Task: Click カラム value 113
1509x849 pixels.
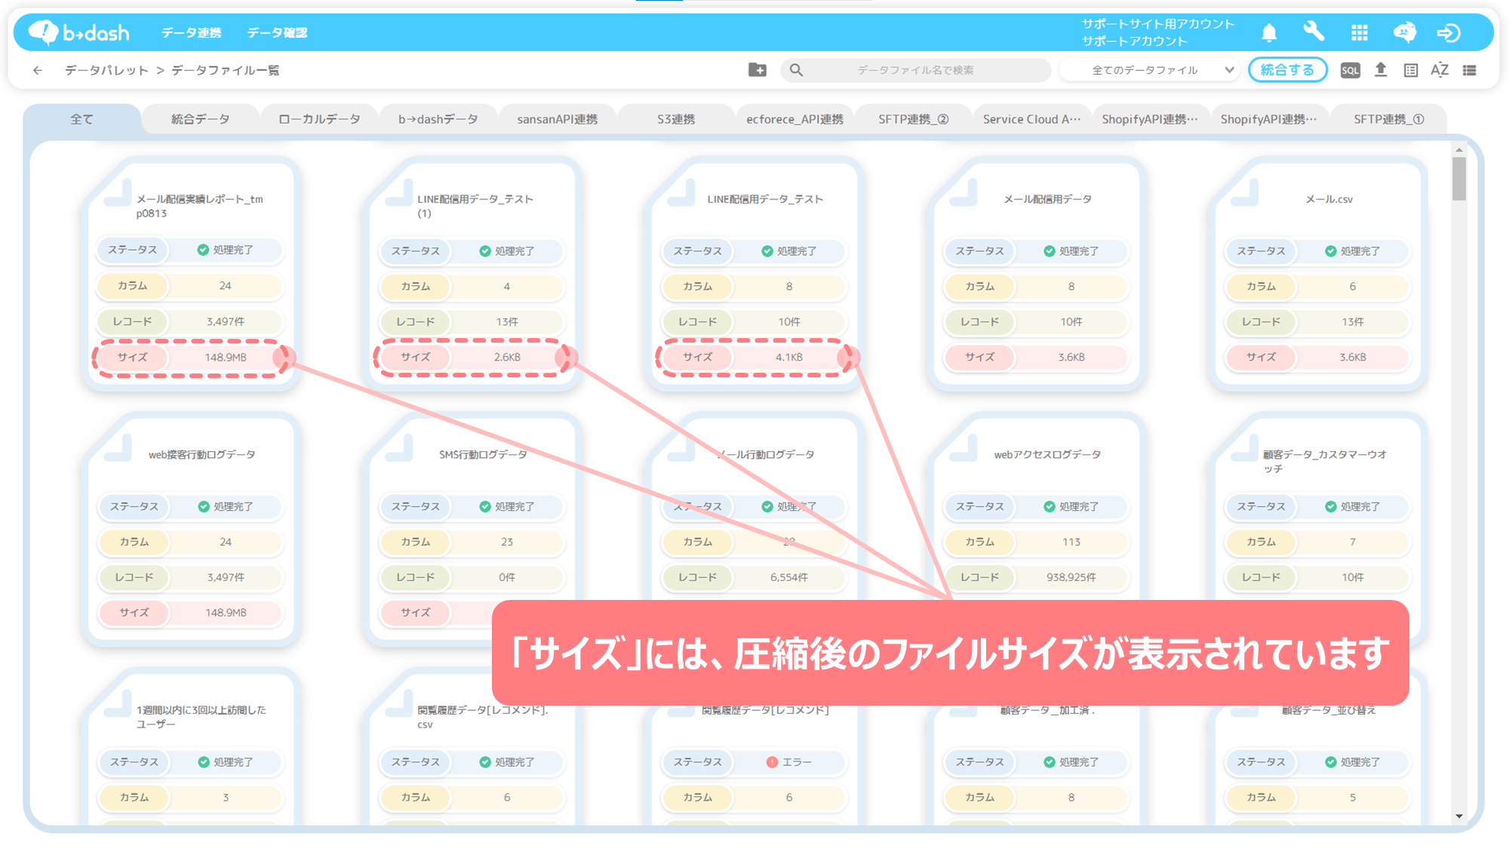Action: coord(1071,542)
